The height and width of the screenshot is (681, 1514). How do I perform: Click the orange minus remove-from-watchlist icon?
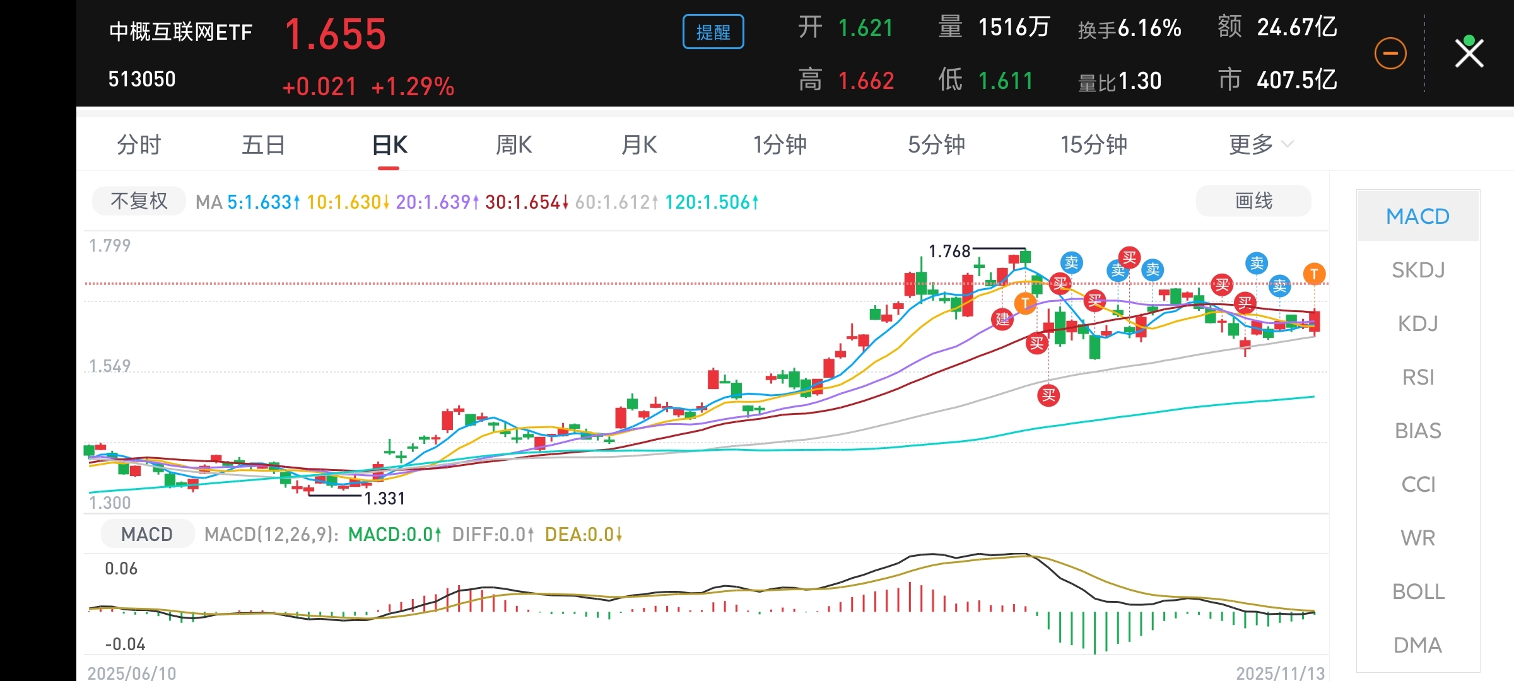(1390, 54)
